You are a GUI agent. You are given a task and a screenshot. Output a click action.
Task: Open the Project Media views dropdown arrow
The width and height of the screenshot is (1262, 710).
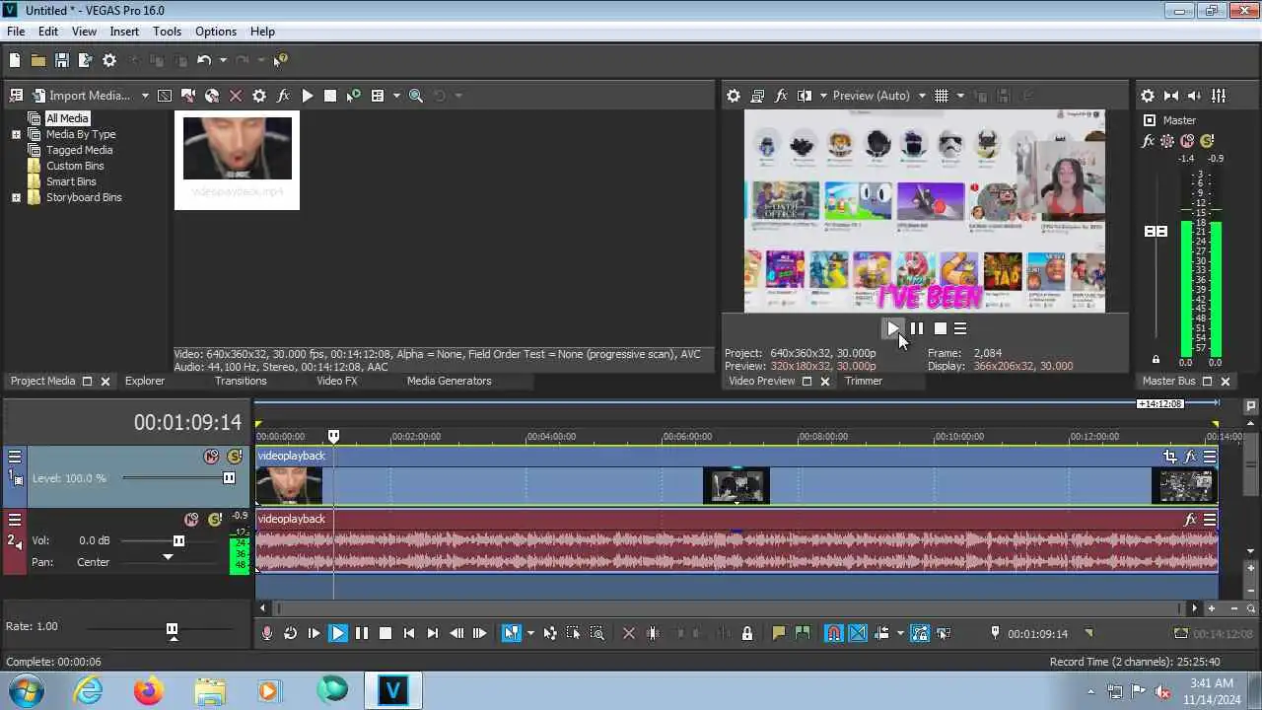click(x=396, y=96)
